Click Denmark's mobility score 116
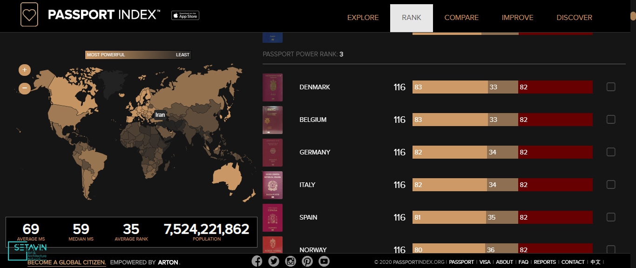The image size is (636, 268). [399, 87]
